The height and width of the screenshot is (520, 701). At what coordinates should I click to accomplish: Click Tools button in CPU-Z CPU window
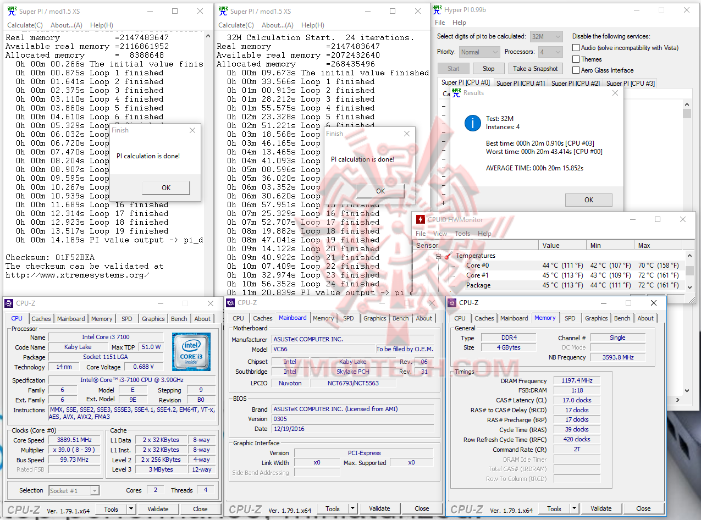point(111,509)
